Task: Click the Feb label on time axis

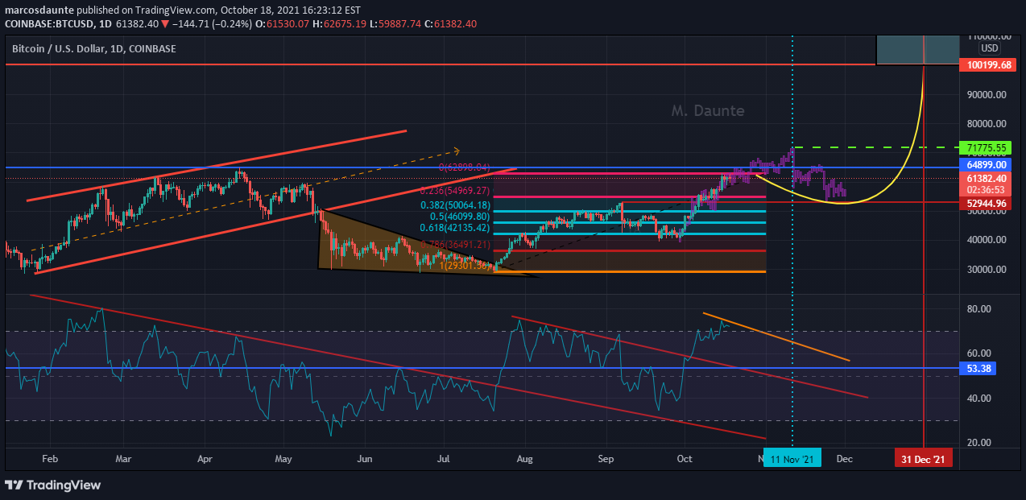Action: 49,459
